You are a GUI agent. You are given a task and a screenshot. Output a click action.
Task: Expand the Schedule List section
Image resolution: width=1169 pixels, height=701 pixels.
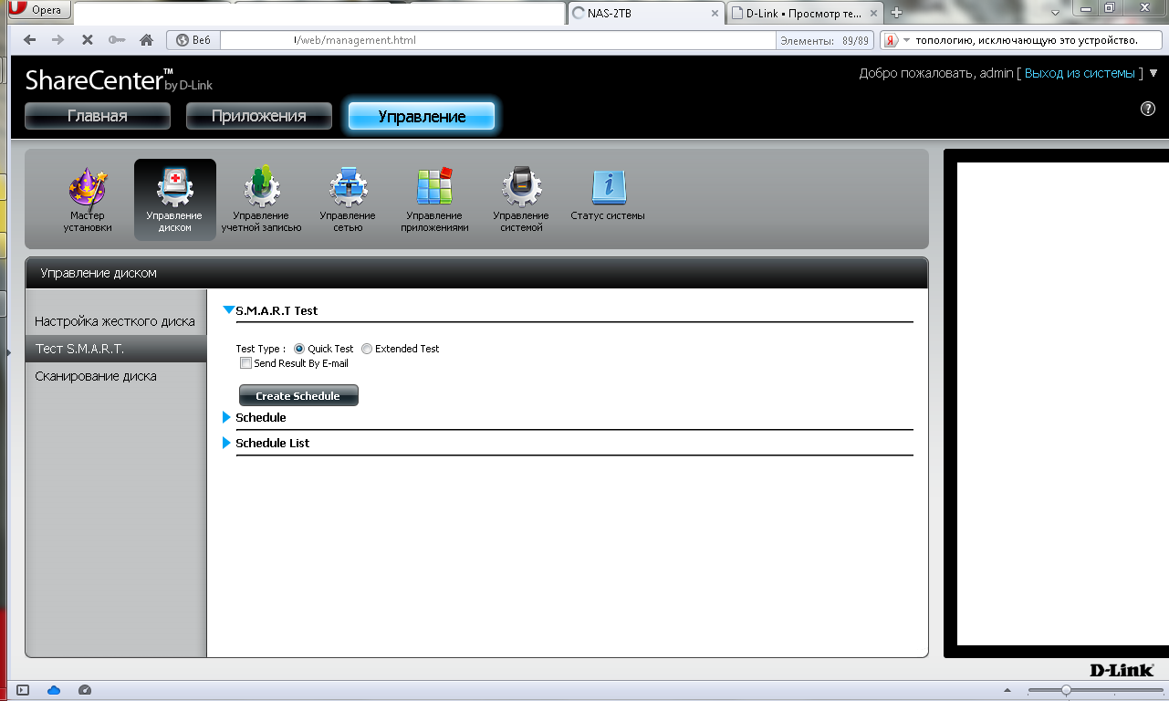[227, 443]
